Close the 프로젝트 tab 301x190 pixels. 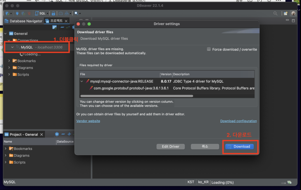pos(66,21)
